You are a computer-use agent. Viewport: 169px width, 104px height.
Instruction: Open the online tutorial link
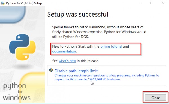(111, 46)
